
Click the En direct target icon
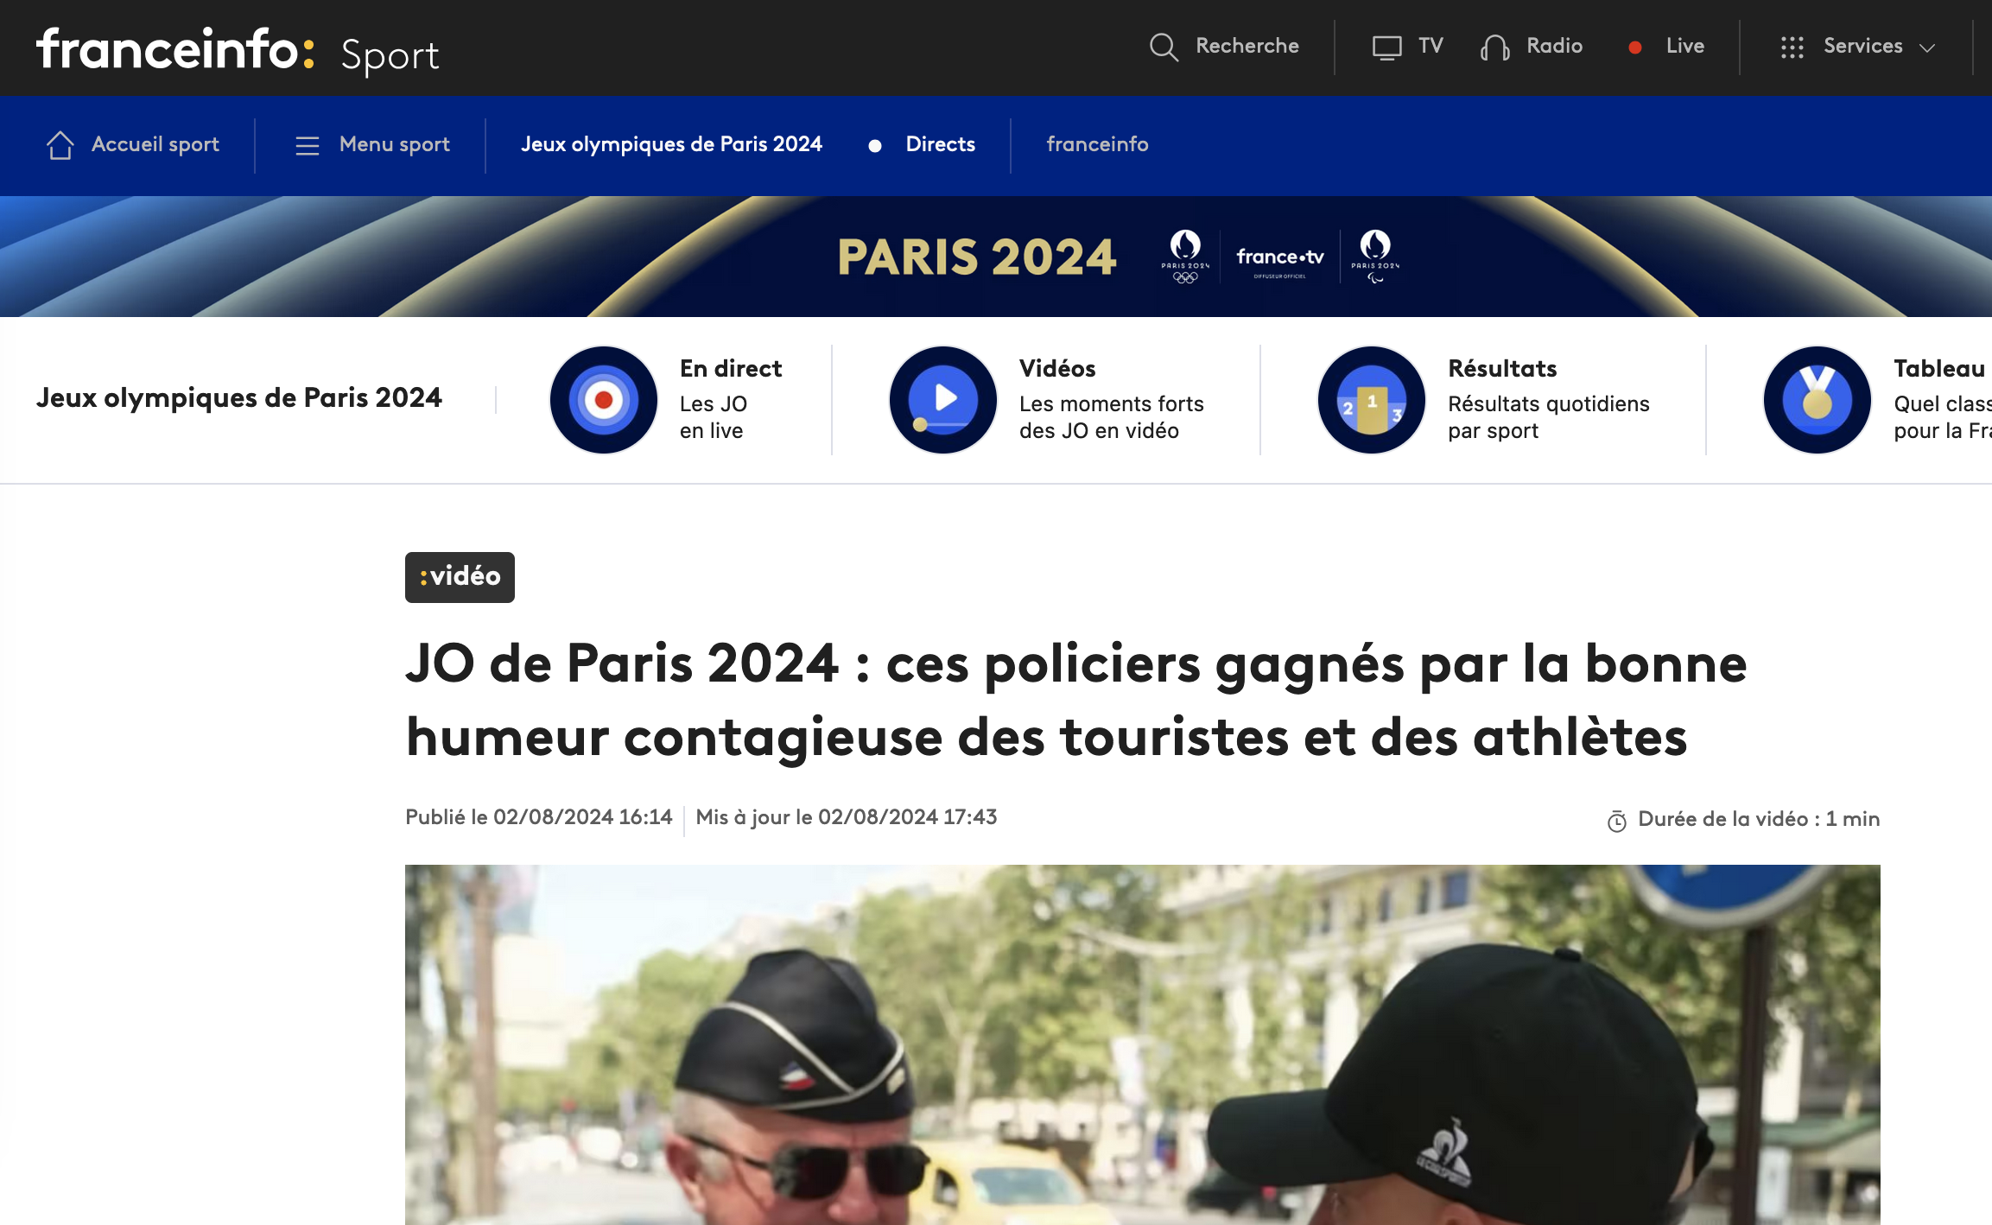(x=604, y=400)
